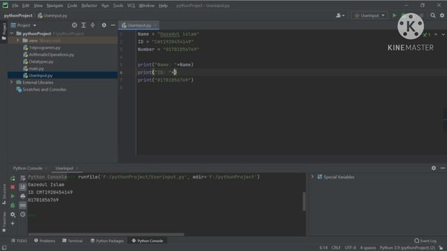Open the Terminal tool window
The height and width of the screenshot is (251, 447).
(x=73, y=241)
